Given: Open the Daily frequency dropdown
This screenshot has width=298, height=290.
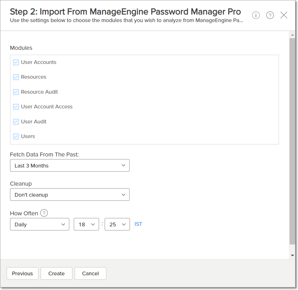Looking at the screenshot, I should [40, 224].
